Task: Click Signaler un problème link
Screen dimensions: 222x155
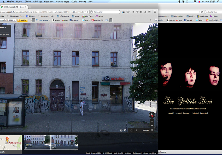Action: [149, 153]
